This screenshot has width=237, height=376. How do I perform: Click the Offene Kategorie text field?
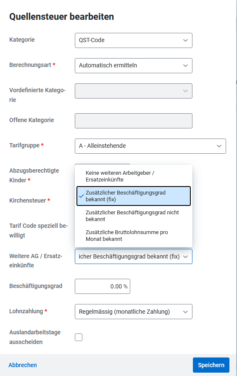[x=133, y=121]
